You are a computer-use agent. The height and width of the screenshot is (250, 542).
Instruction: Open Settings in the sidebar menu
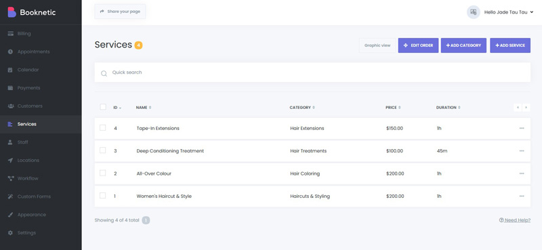point(41,232)
